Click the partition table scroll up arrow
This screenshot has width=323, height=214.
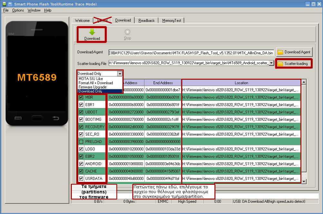[x=304, y=82]
